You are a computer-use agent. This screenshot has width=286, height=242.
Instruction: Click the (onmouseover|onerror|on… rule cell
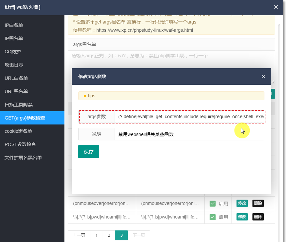point(102,203)
